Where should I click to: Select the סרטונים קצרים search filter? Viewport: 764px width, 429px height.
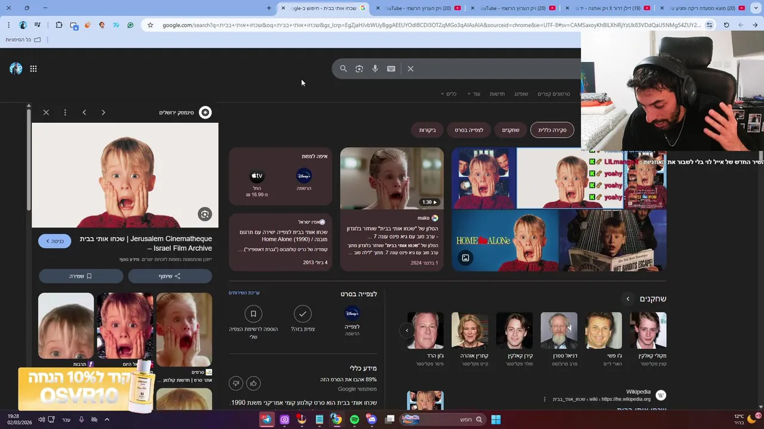pos(554,94)
